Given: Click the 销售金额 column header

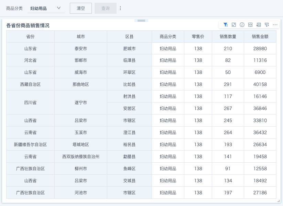Looking at the screenshot, I should tap(260, 36).
